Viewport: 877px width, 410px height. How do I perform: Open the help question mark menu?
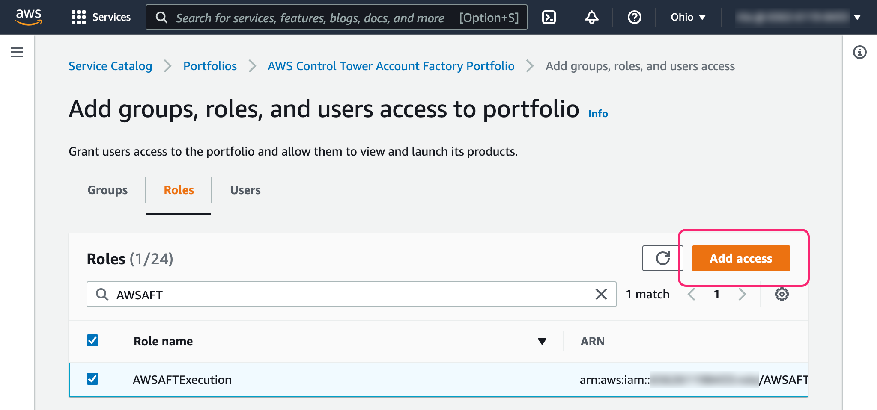634,17
